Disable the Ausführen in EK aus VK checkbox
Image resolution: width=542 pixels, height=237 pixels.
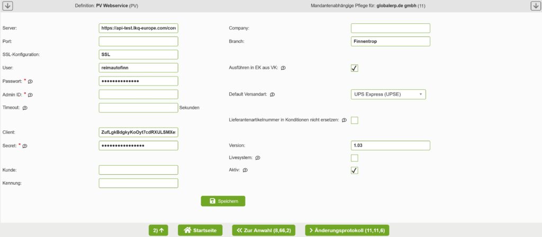(354, 68)
